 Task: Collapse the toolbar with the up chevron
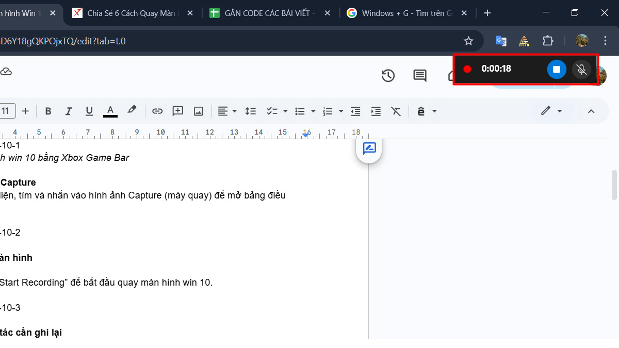pyautogui.click(x=591, y=111)
